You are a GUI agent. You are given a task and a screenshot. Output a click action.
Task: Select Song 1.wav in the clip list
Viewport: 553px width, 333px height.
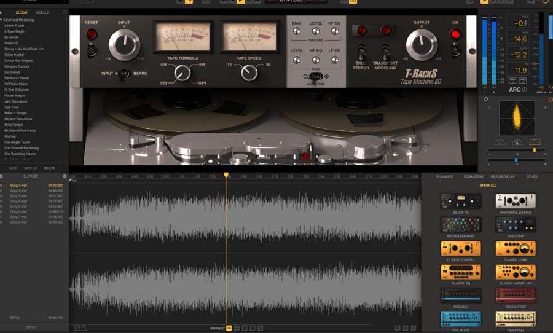18,185
